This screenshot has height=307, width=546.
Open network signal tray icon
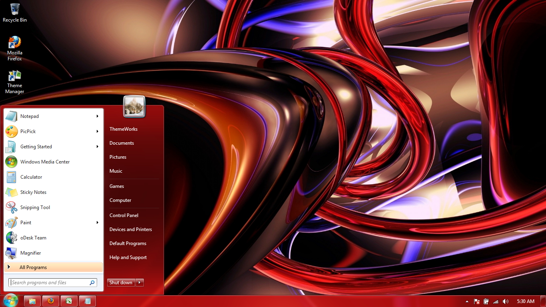click(496, 301)
